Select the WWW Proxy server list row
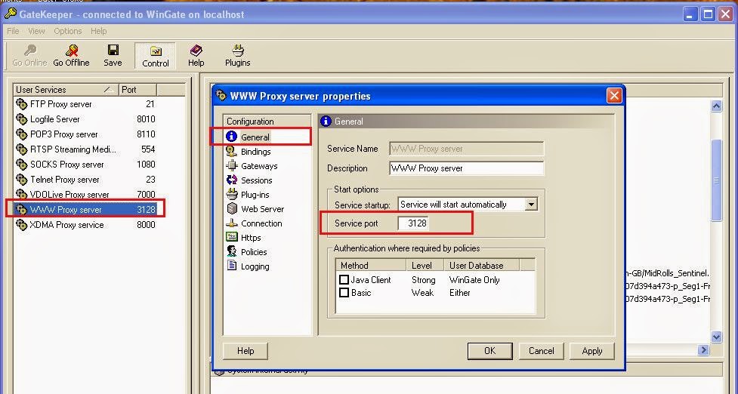 85,209
